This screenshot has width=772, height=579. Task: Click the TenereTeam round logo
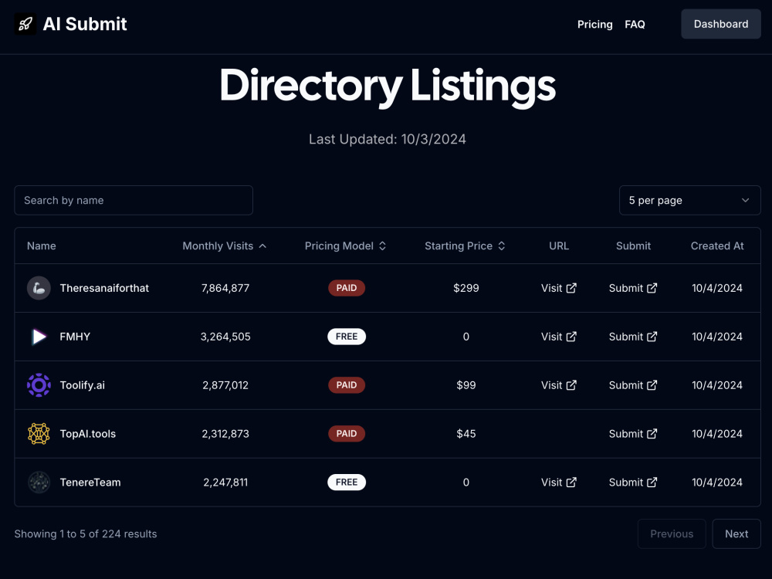39,482
